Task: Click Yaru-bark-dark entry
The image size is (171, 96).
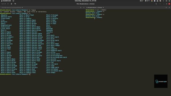Action: coord(53,37)
